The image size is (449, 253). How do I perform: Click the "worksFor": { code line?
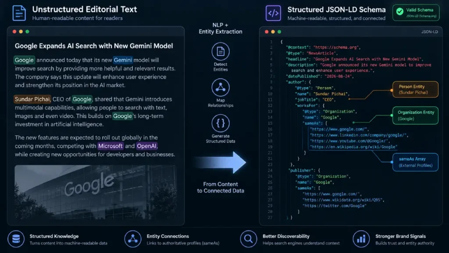(310, 105)
